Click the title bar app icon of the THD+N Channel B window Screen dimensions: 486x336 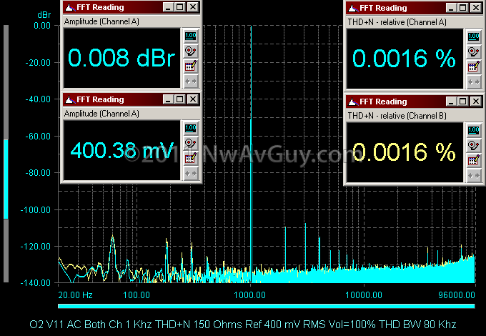coord(353,102)
